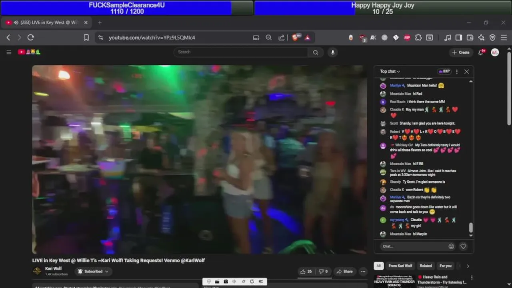This screenshot has height=288, width=512.
Task: Like the video with thumbs up 26
Action: click(x=306, y=272)
